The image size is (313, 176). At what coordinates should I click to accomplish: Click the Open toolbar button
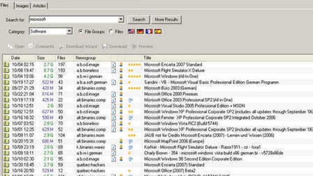pyautogui.click(x=16, y=46)
